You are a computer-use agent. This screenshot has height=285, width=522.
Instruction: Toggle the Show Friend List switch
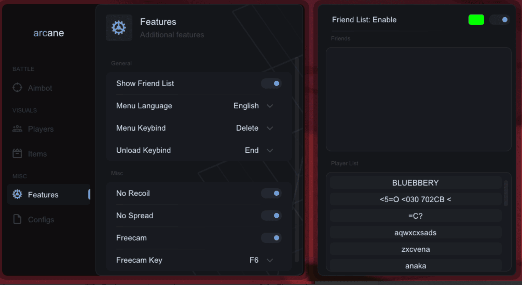(271, 83)
